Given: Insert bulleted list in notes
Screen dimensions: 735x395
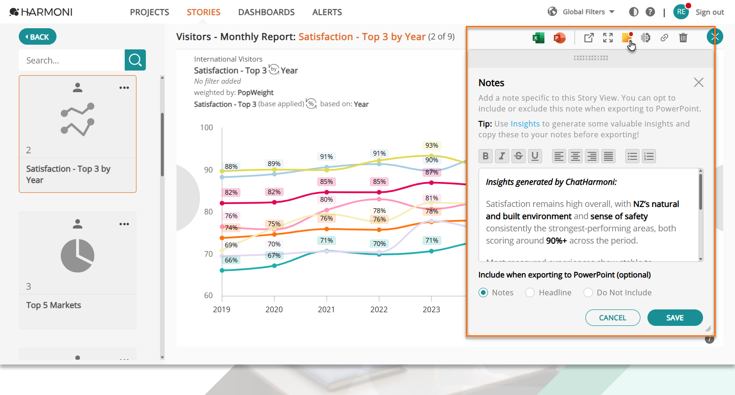Looking at the screenshot, I should 632,156.
